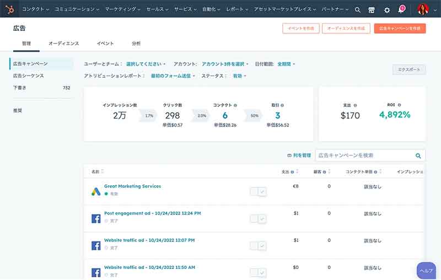441x280 pixels.
Task: Select 広告シーケンス in left sidebar
Action: 29,76
